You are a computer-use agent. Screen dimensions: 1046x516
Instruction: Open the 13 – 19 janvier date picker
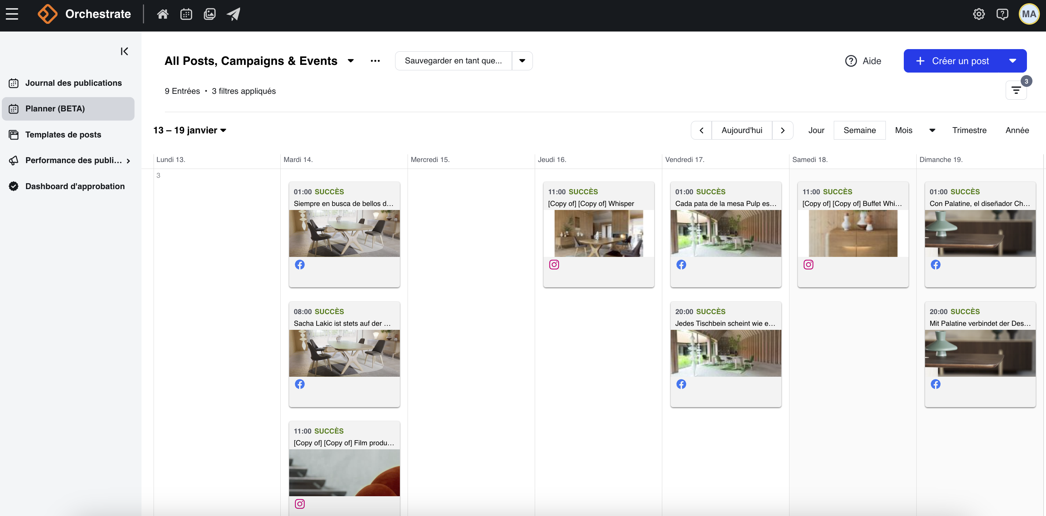point(189,130)
